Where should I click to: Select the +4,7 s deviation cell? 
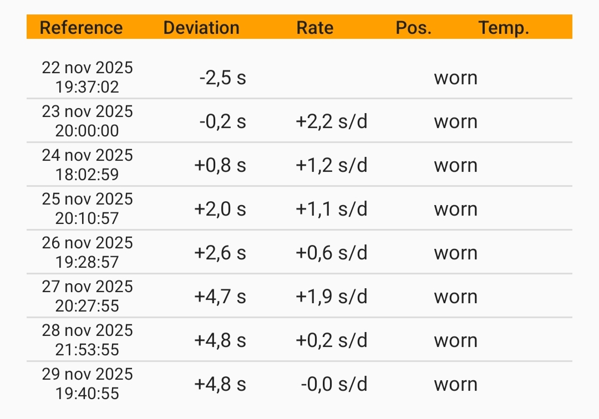pyautogui.click(x=220, y=297)
